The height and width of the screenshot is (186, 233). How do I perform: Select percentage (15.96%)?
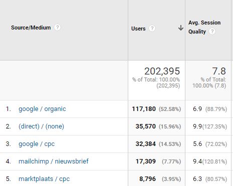(170, 126)
